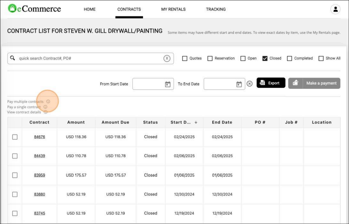The height and width of the screenshot is (224, 349).
Task: Clear the date range filter X icon
Action: click(x=250, y=83)
